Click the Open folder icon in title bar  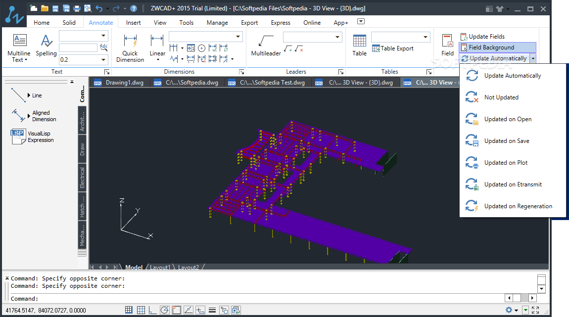click(45, 8)
